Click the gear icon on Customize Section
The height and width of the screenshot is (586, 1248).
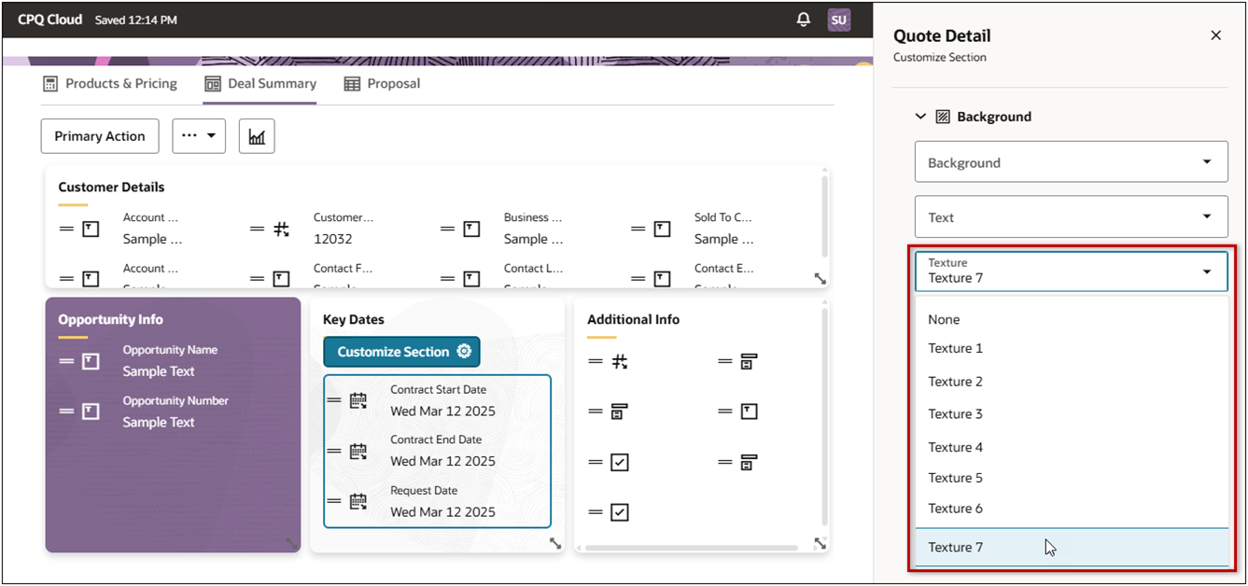(x=464, y=352)
